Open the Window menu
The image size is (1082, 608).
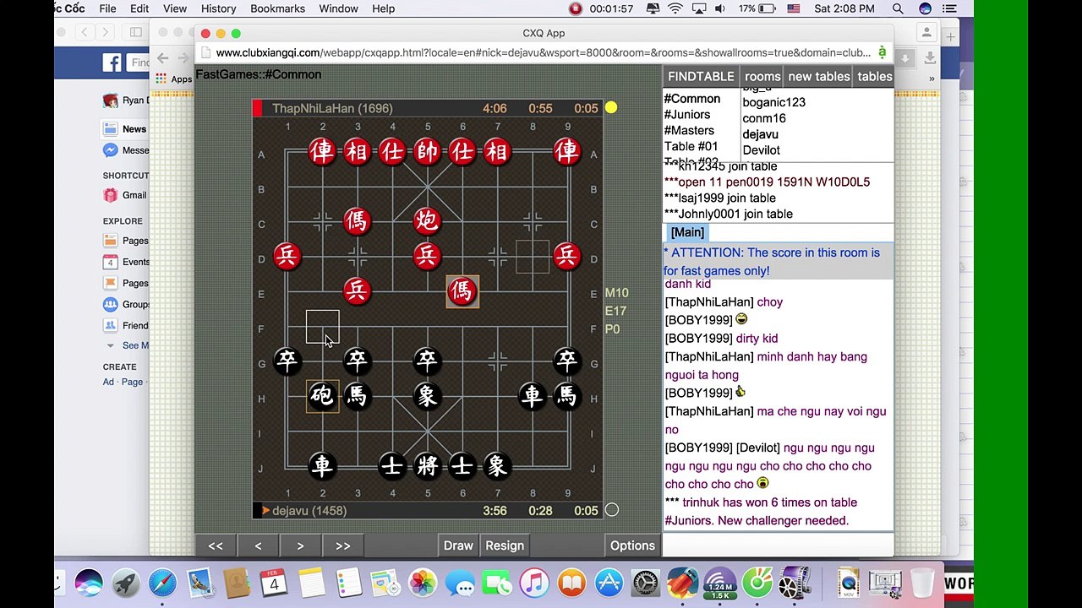click(x=338, y=8)
